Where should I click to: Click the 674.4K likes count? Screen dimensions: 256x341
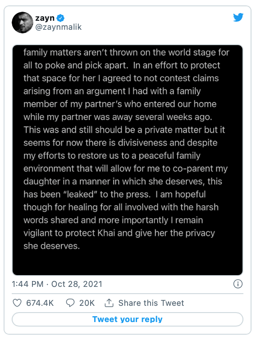coord(40,303)
